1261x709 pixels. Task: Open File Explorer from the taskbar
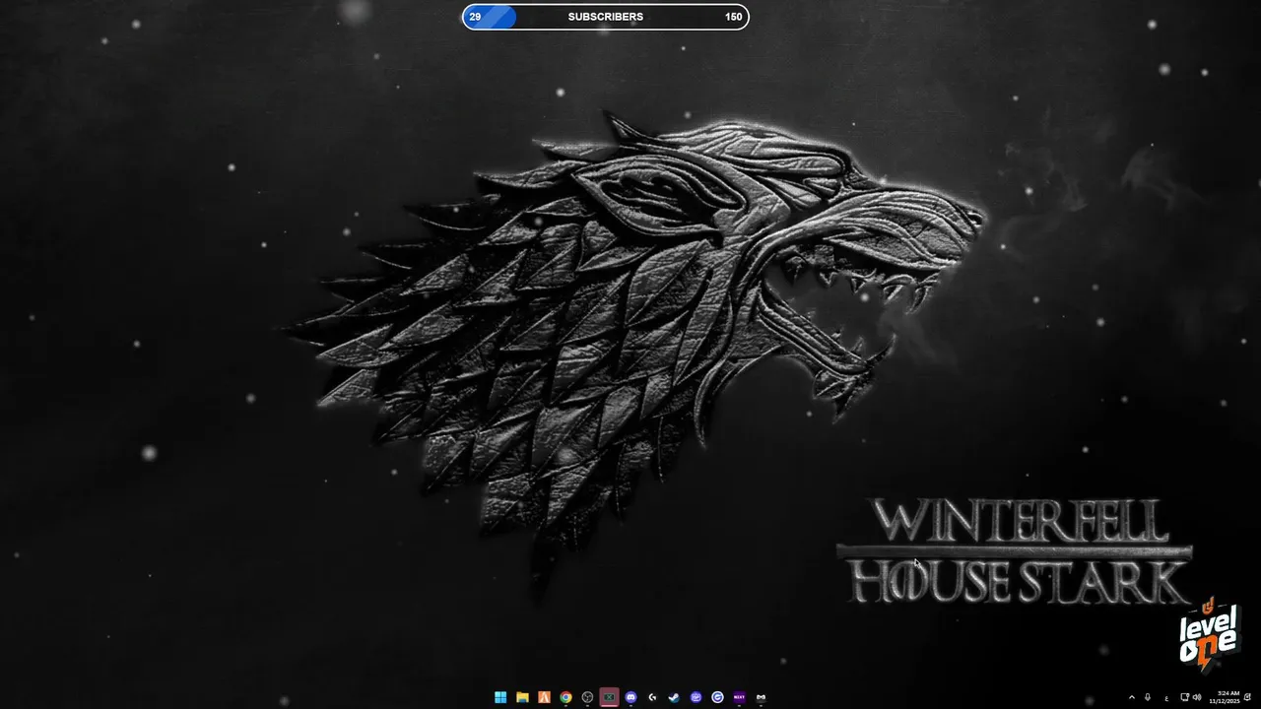coord(522,697)
